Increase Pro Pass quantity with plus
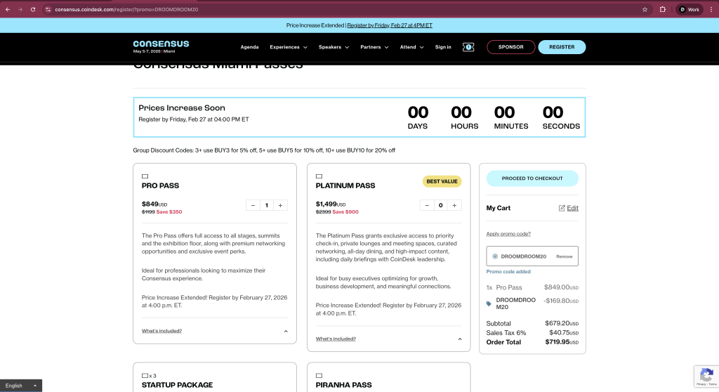The image size is (719, 392). pyautogui.click(x=280, y=205)
